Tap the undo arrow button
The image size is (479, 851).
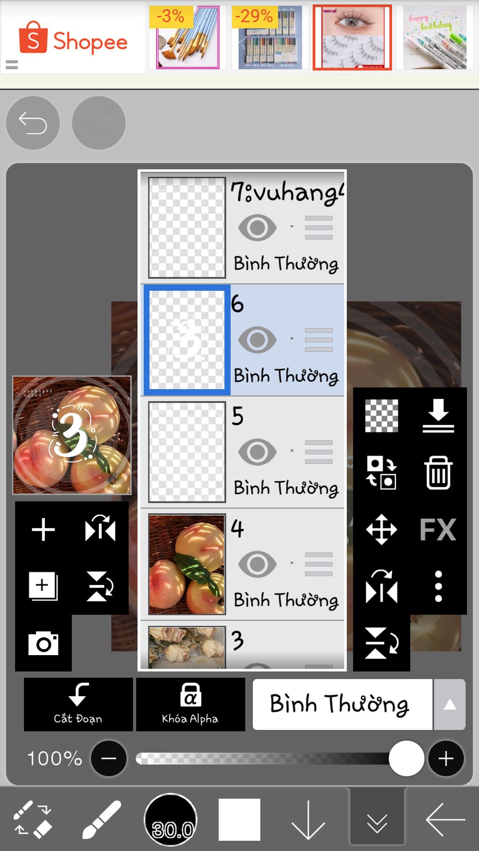(33, 123)
